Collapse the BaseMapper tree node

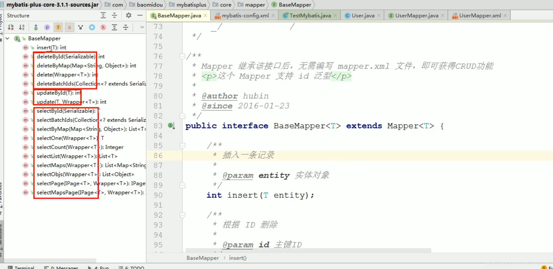[8, 38]
